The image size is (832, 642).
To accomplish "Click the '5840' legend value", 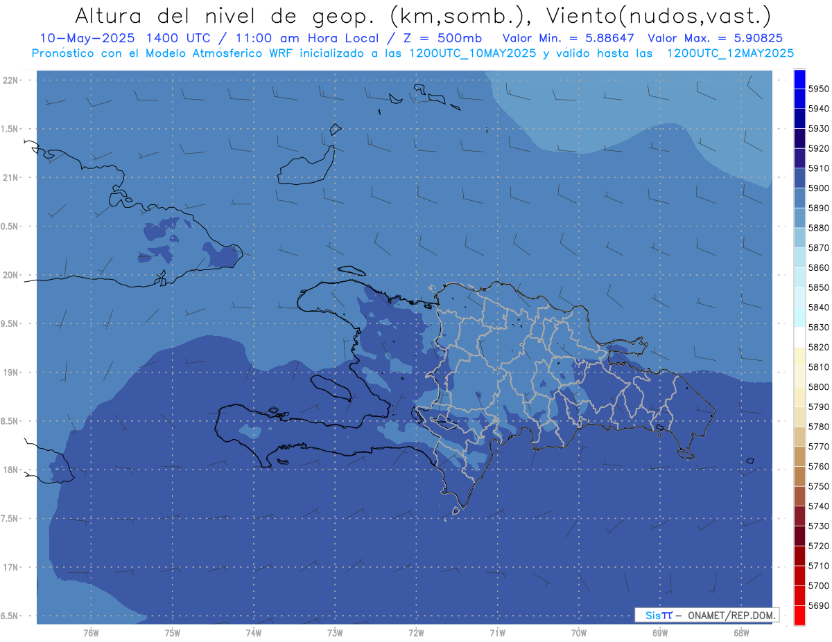I will click(819, 307).
